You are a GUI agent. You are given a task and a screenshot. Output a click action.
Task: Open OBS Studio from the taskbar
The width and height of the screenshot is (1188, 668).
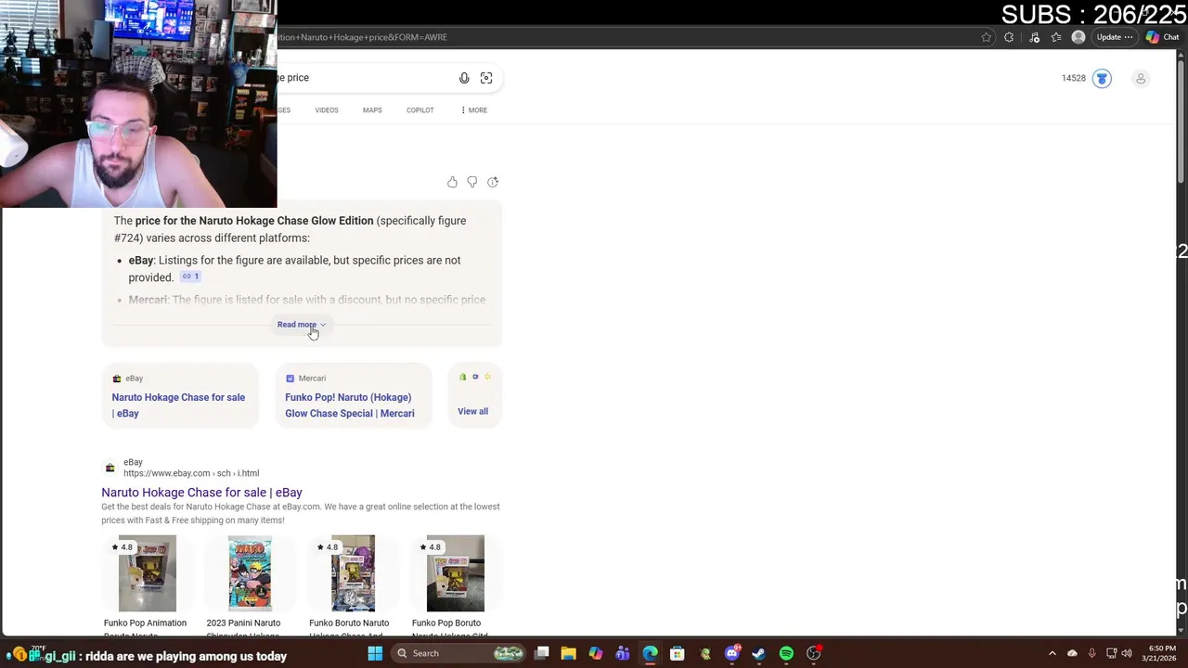coord(814,653)
